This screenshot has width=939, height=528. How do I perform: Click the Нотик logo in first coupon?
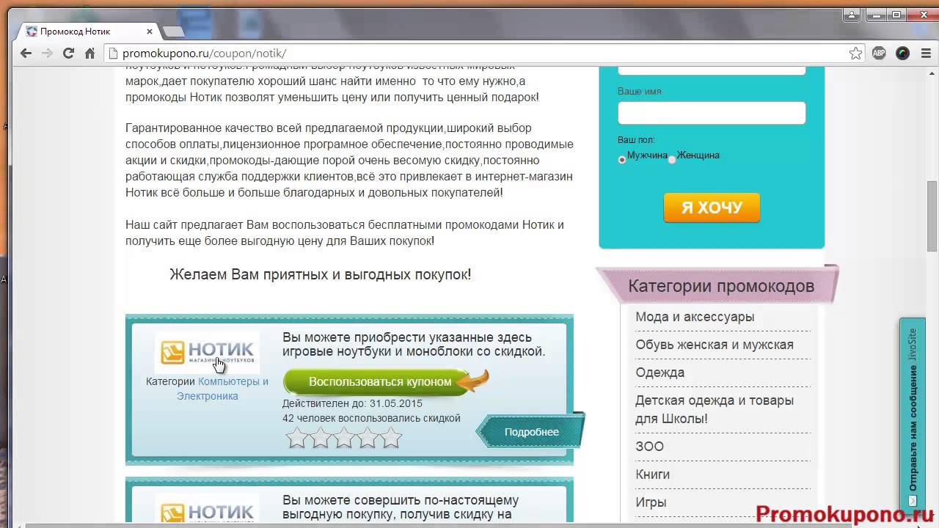click(x=208, y=352)
